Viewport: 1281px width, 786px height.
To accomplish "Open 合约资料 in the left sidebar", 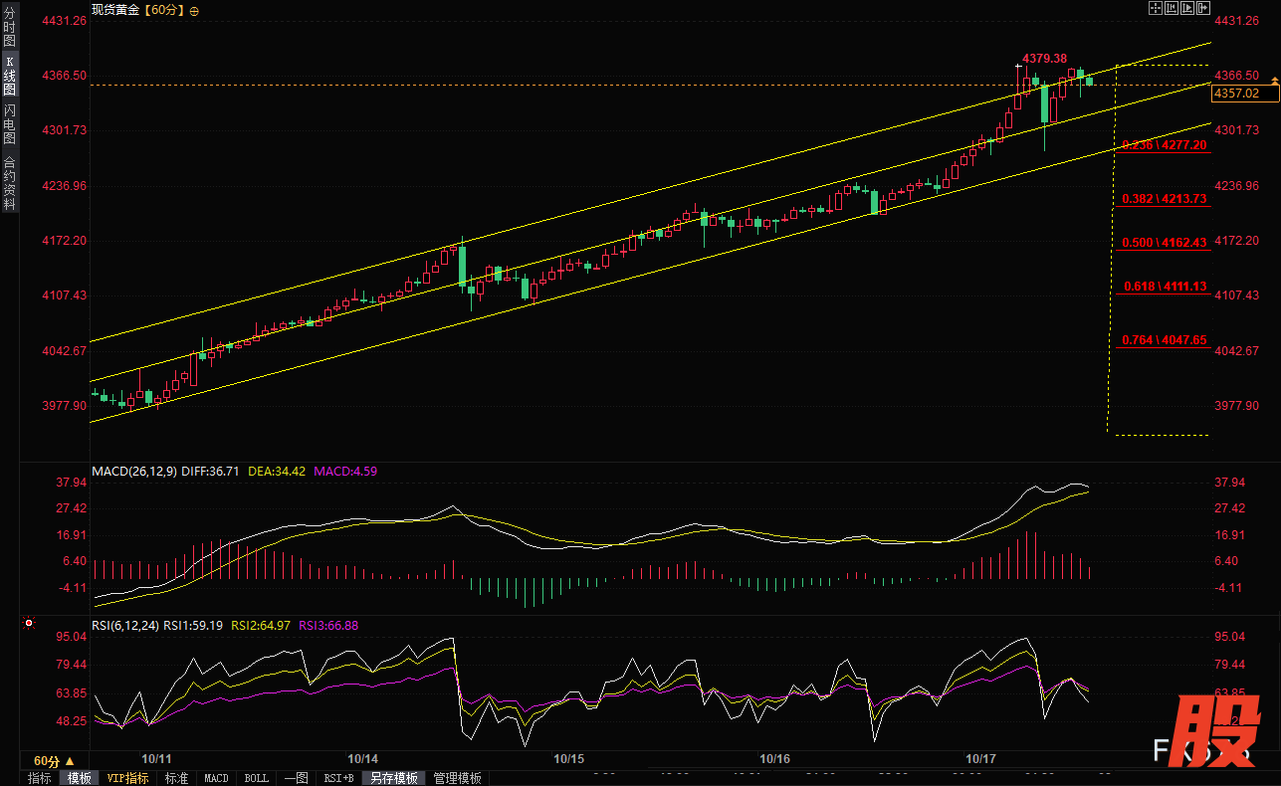I will coord(9,183).
